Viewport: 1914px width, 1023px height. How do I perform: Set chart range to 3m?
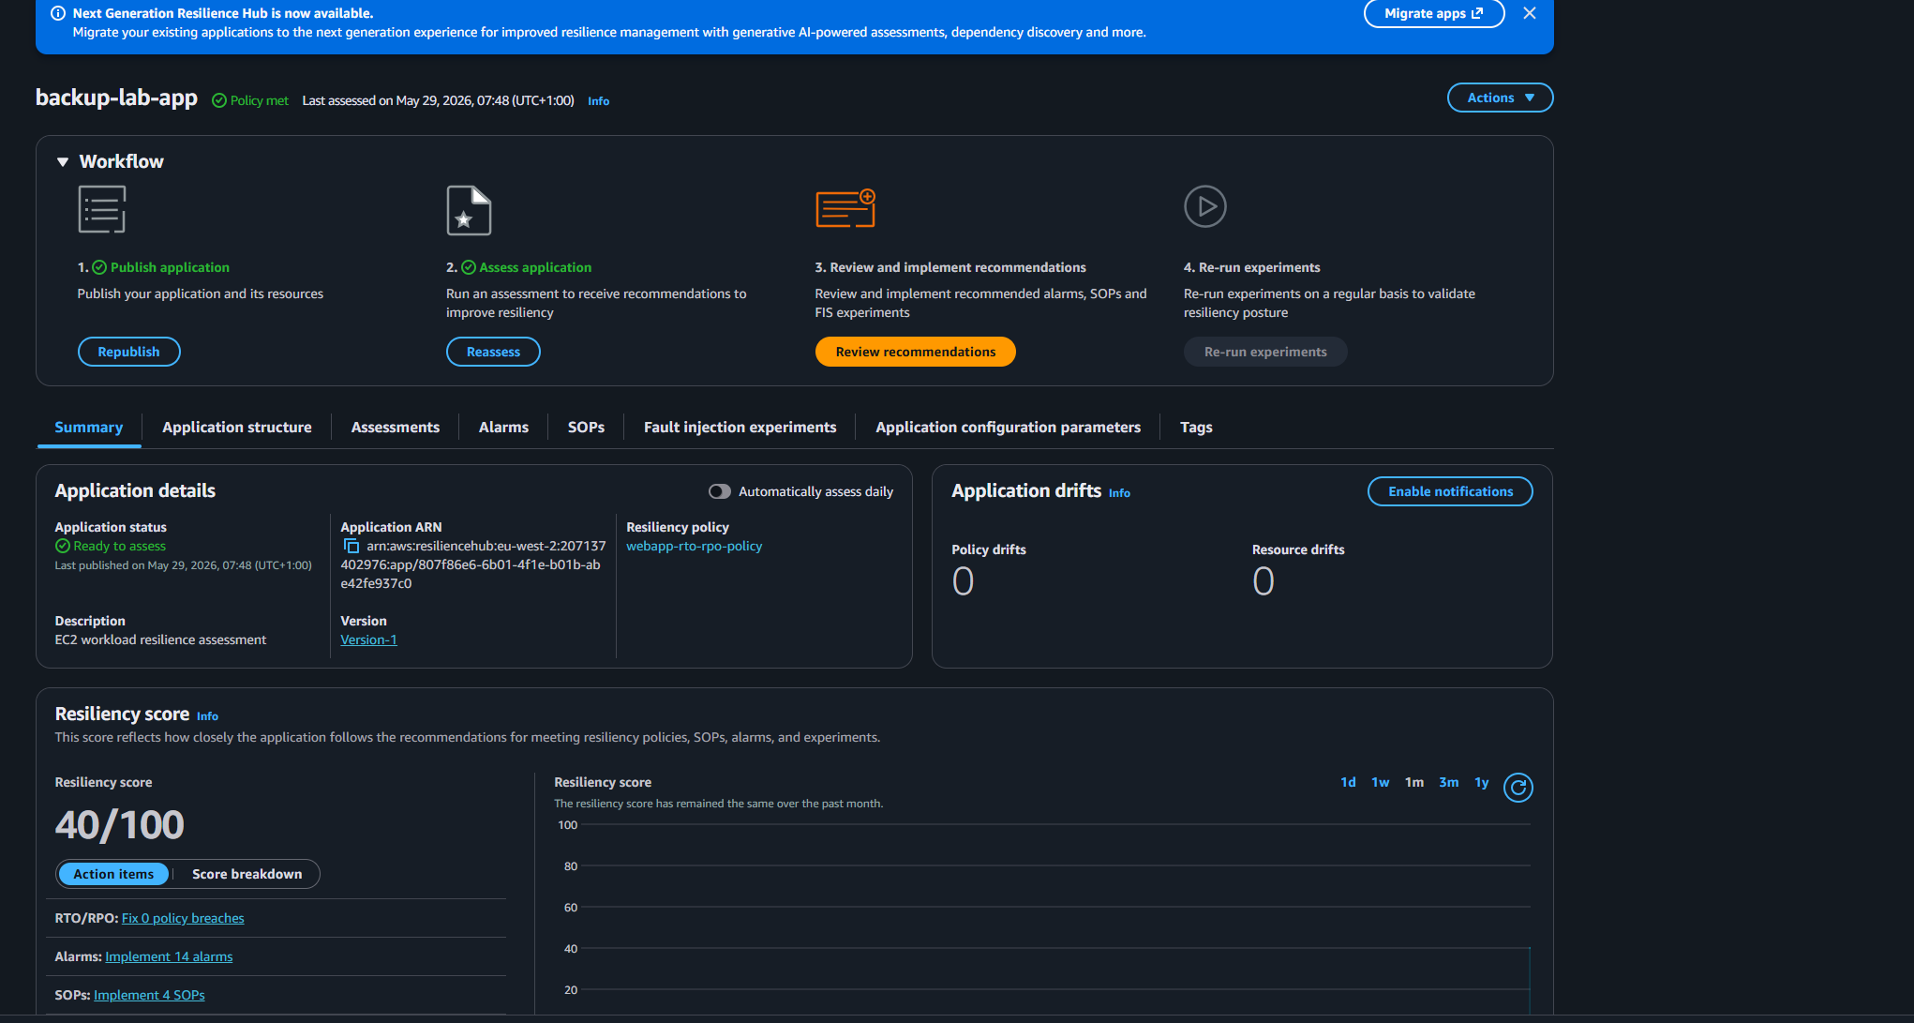pyautogui.click(x=1449, y=782)
